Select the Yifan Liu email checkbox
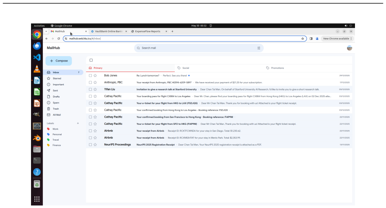386x208 pixels. [91, 89]
